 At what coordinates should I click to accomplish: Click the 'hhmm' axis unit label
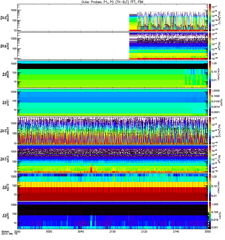[x=5, y=231]
